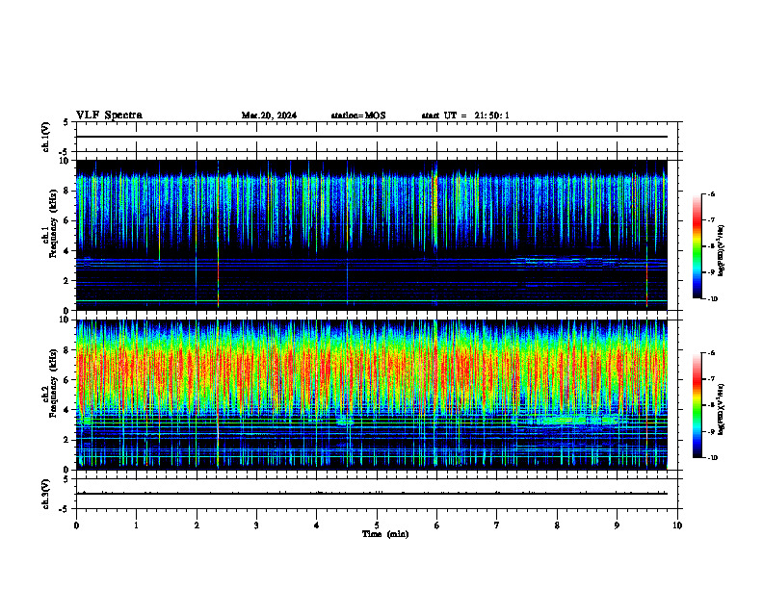Click the "5" tick label on the Time axis
The image size is (763, 589).
click(377, 525)
